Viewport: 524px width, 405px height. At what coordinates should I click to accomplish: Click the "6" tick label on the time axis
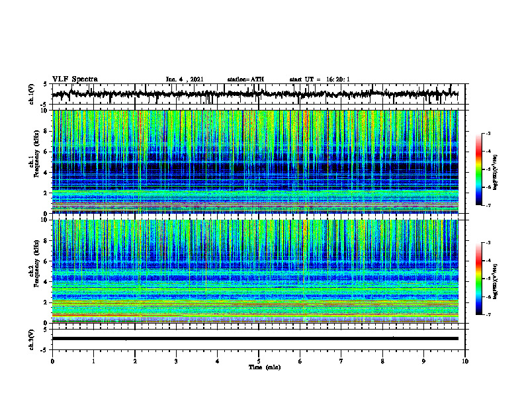tap(300, 361)
